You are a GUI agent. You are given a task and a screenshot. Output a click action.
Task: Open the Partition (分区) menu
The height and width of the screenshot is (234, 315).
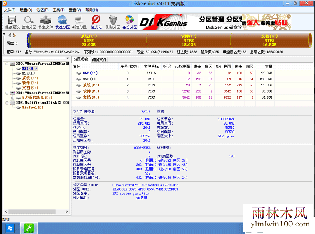(42, 10)
